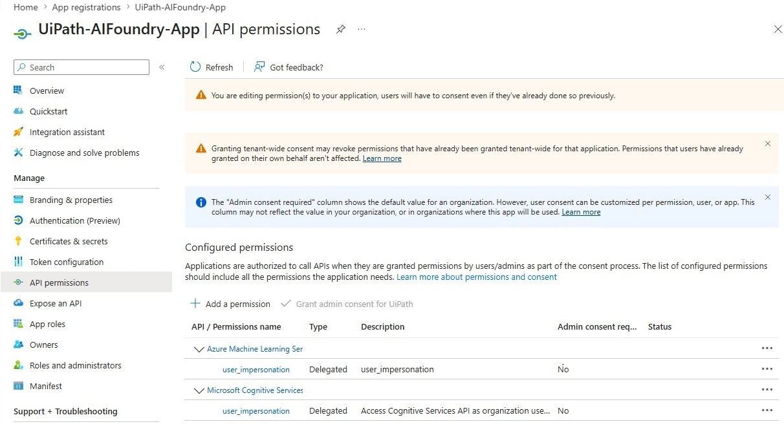Screen dimensions: 784x424
Task: Open App registrations breadcrumb
Action: pos(86,7)
